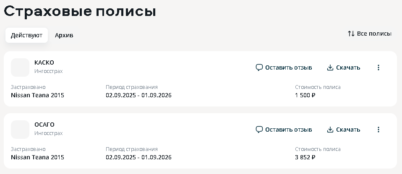The image size is (402, 174).
Task: Click the speech bubble icon on the ОСАГО policy
Action: click(x=259, y=130)
